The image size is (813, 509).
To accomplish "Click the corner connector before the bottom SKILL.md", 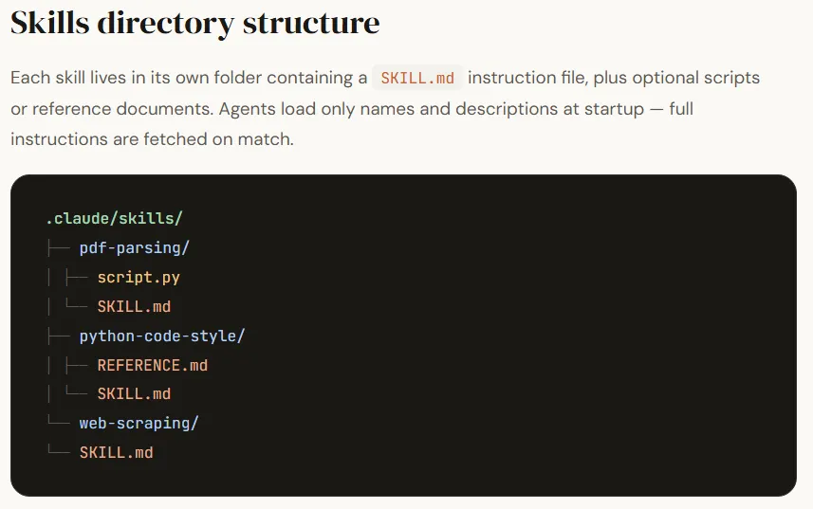I will (57, 453).
